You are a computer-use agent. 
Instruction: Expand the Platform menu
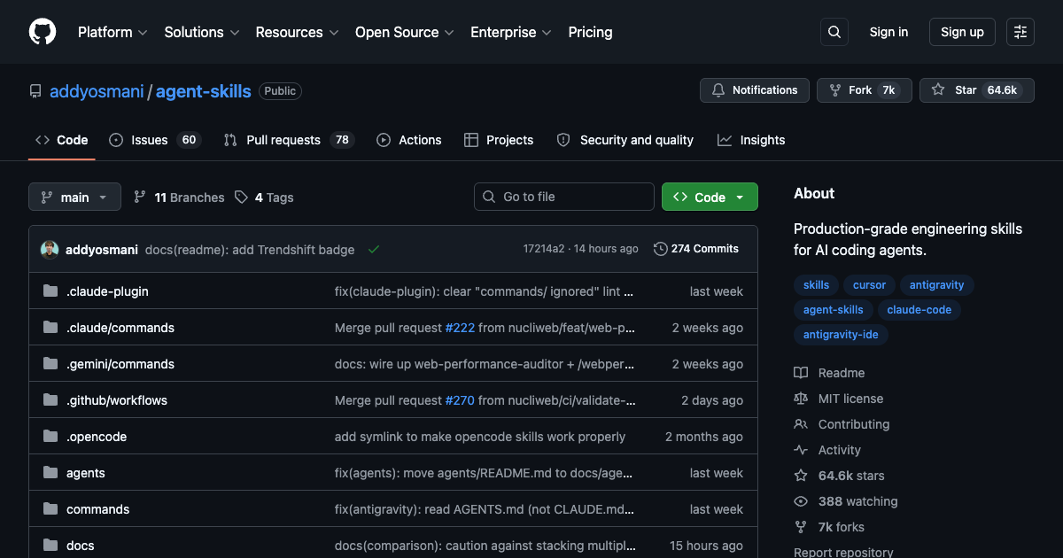pos(113,32)
